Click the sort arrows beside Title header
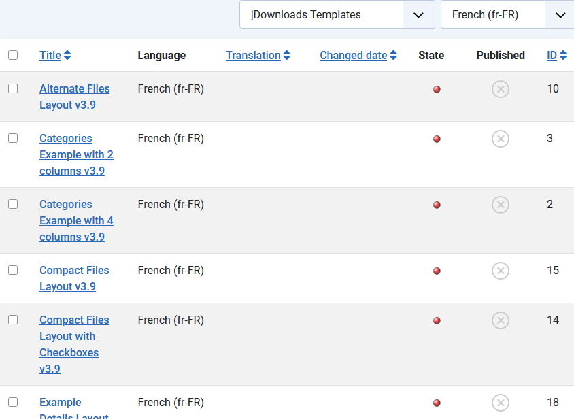574x419 pixels. (x=67, y=56)
